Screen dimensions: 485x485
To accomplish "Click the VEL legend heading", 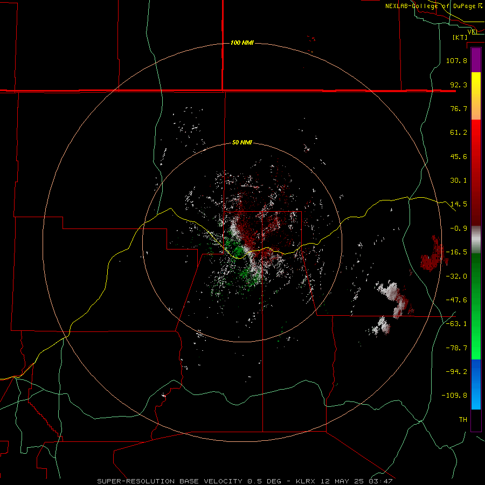I will tap(473, 32).
